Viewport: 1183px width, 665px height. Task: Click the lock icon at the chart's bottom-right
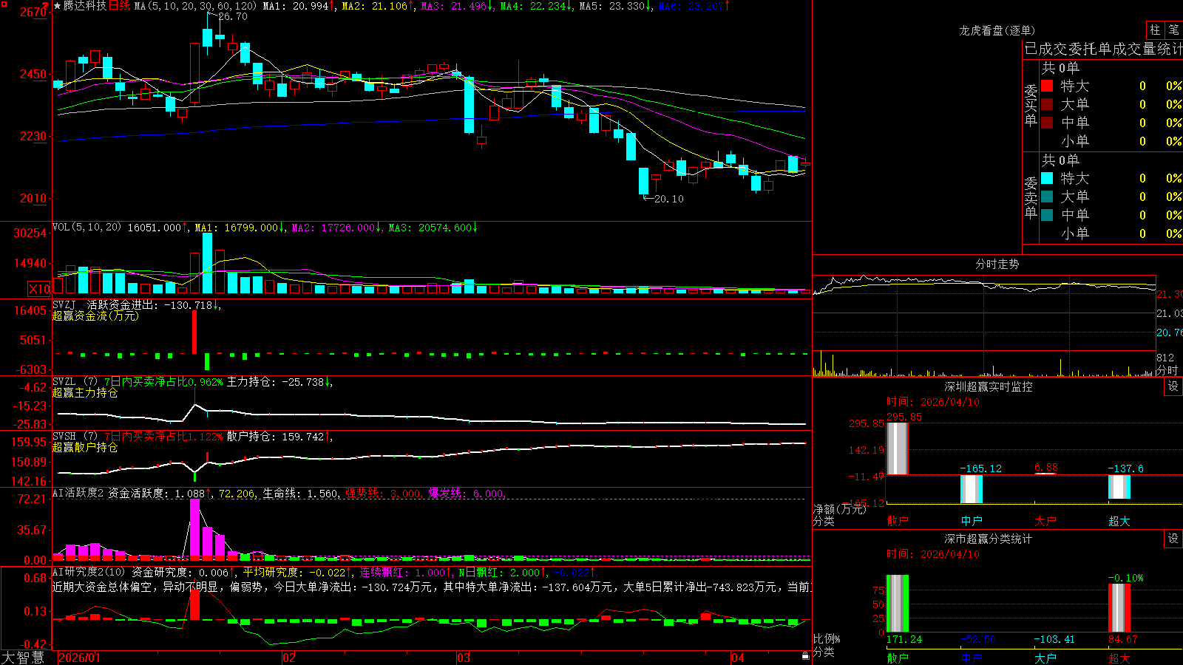pos(805,656)
